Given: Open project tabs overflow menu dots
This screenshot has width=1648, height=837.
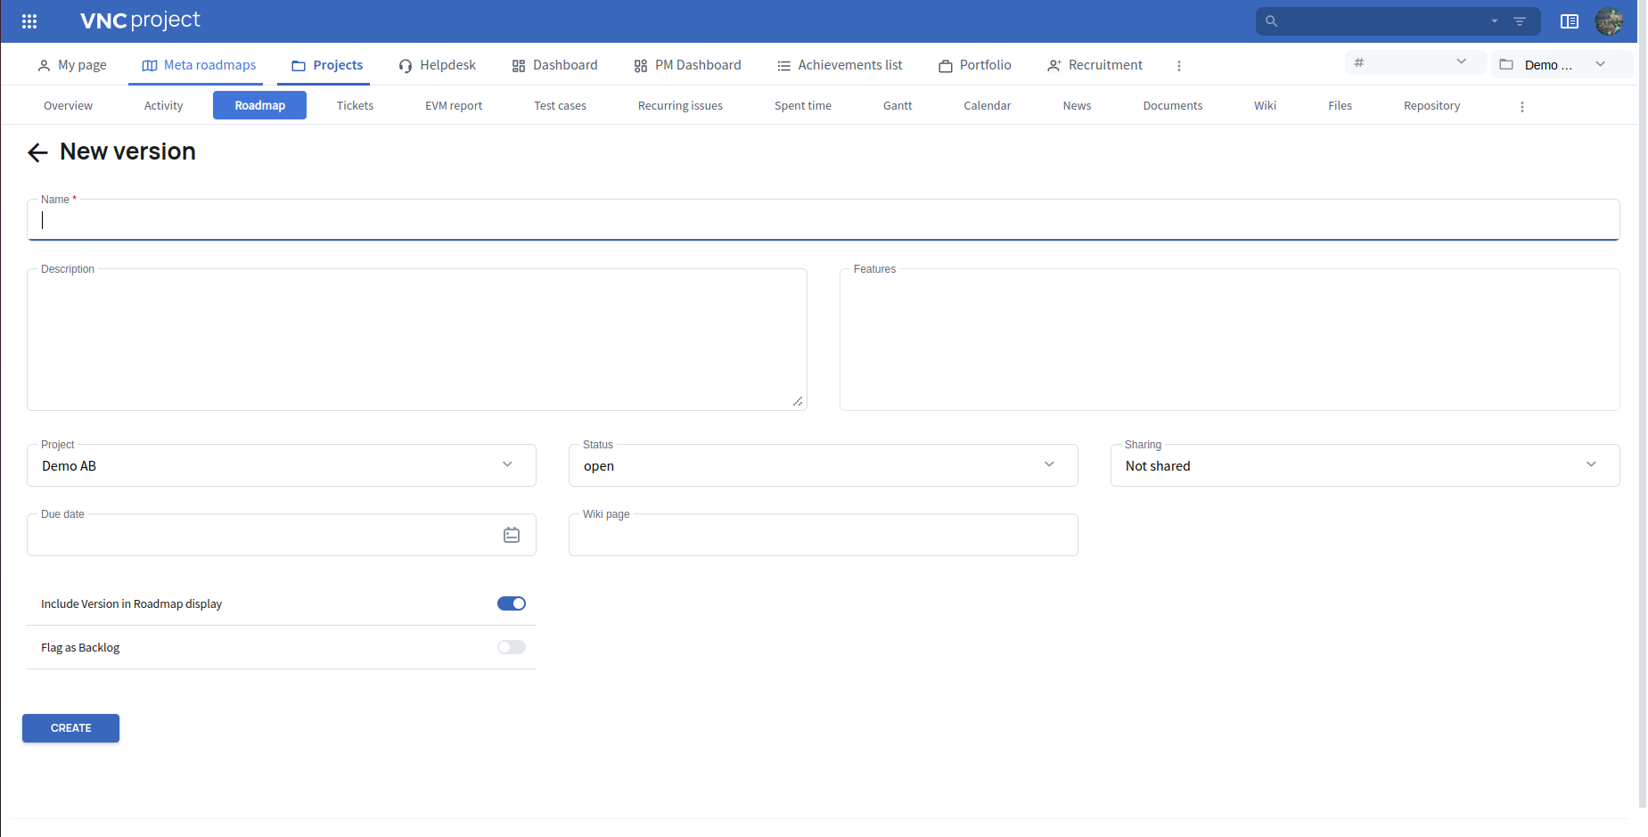Looking at the screenshot, I should [1522, 107].
